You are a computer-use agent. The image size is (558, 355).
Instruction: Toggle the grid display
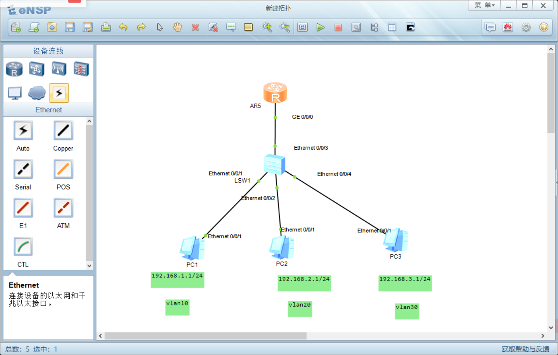point(392,27)
